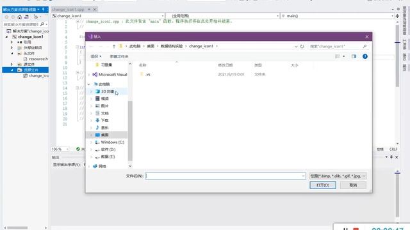Click the 此电脑 breadcrumb in the address bar
410x230 pixels.
pyautogui.click(x=135, y=46)
